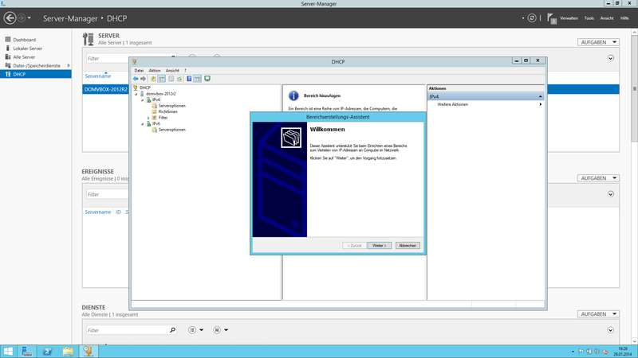The width and height of the screenshot is (638, 358).
Task: Open File Explorer from the taskbar
Action: pos(69,351)
